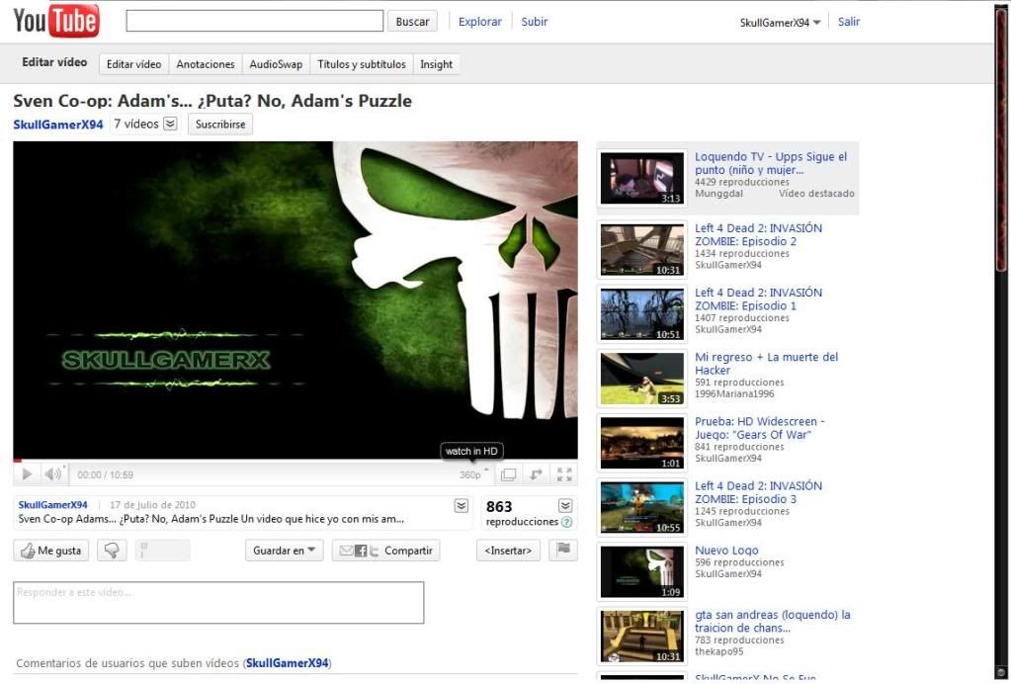Like the video via Me gusta
The height and width of the screenshot is (684, 1011).
pyautogui.click(x=51, y=551)
